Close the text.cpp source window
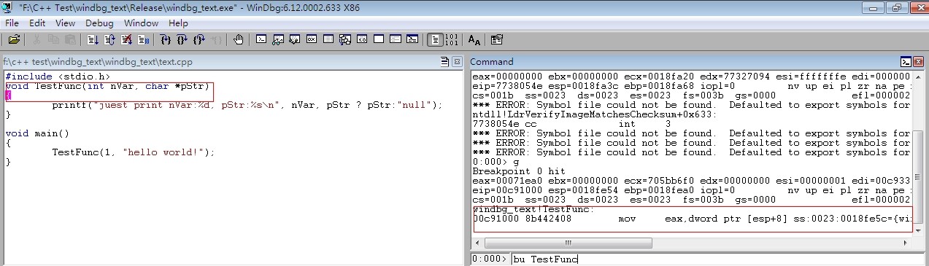929x266 pixels. [457, 61]
